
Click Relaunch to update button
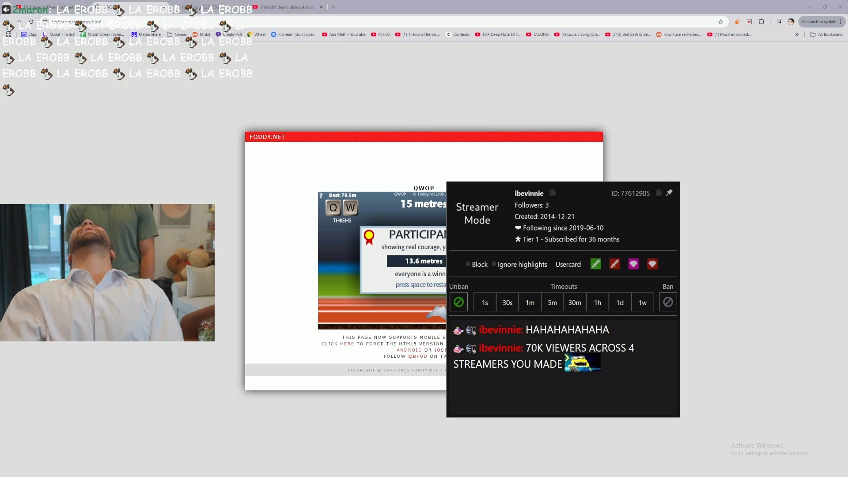click(x=819, y=22)
